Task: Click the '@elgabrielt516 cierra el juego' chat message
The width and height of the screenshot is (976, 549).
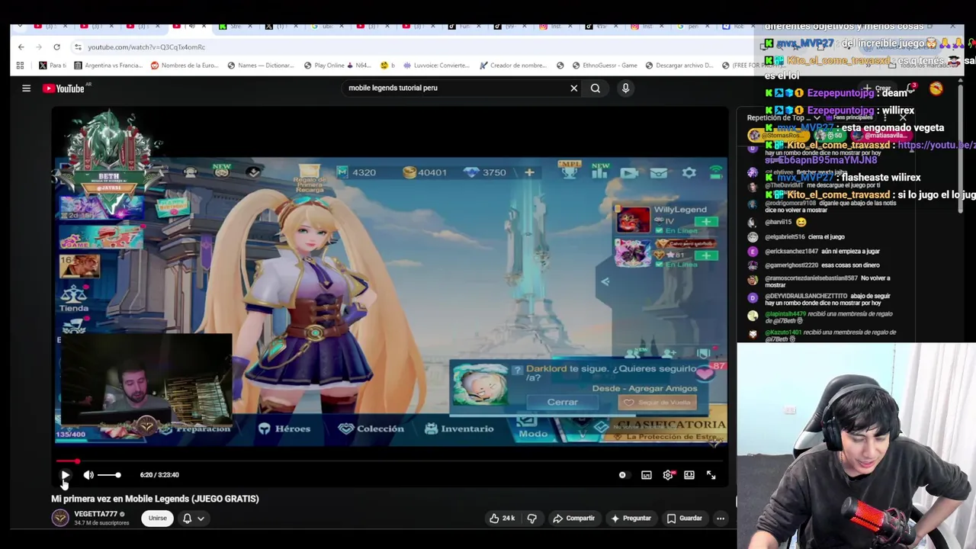Action: [804, 237]
